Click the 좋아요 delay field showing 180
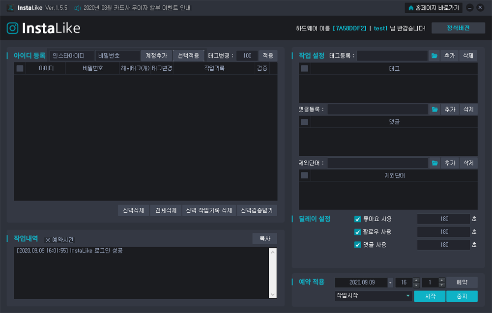The height and width of the screenshot is (313, 492). (x=444, y=219)
